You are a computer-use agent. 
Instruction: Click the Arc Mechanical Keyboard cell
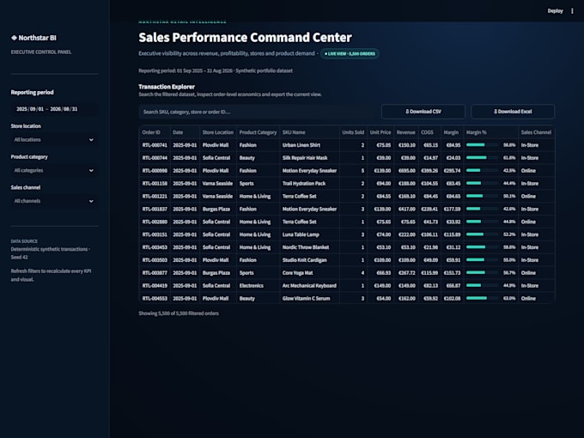tap(309, 286)
